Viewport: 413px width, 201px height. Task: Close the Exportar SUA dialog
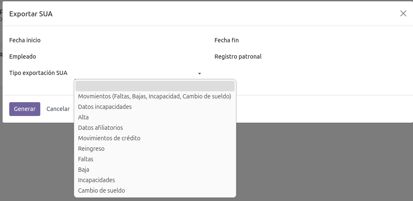pos(403,13)
